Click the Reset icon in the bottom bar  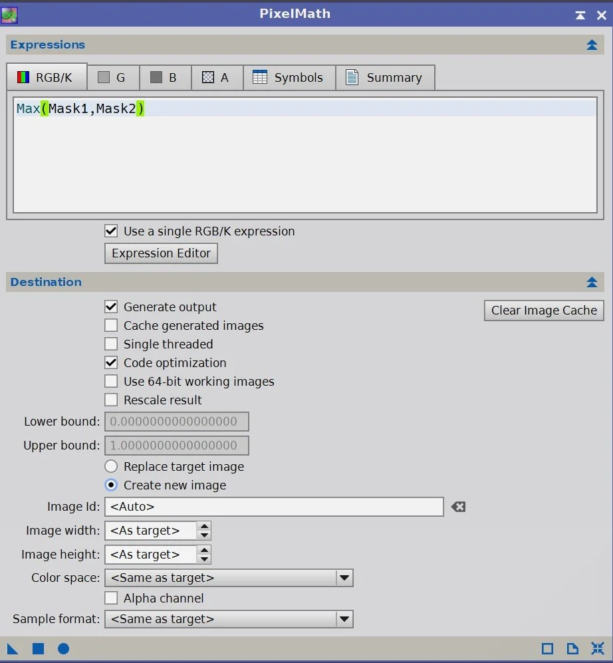(x=598, y=648)
